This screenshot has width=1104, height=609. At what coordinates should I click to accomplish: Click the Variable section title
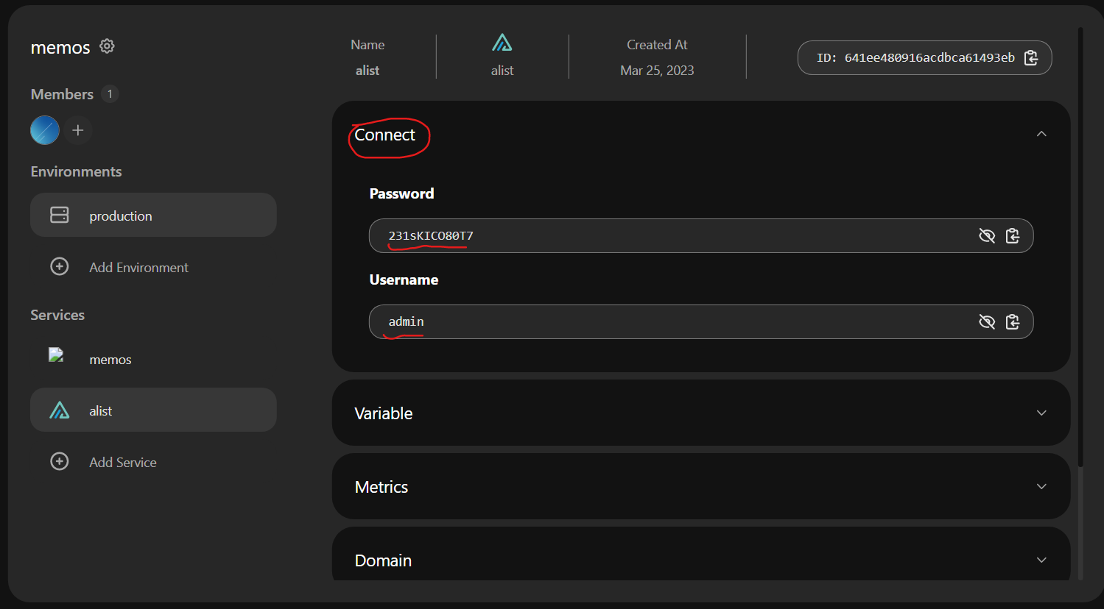tap(384, 413)
